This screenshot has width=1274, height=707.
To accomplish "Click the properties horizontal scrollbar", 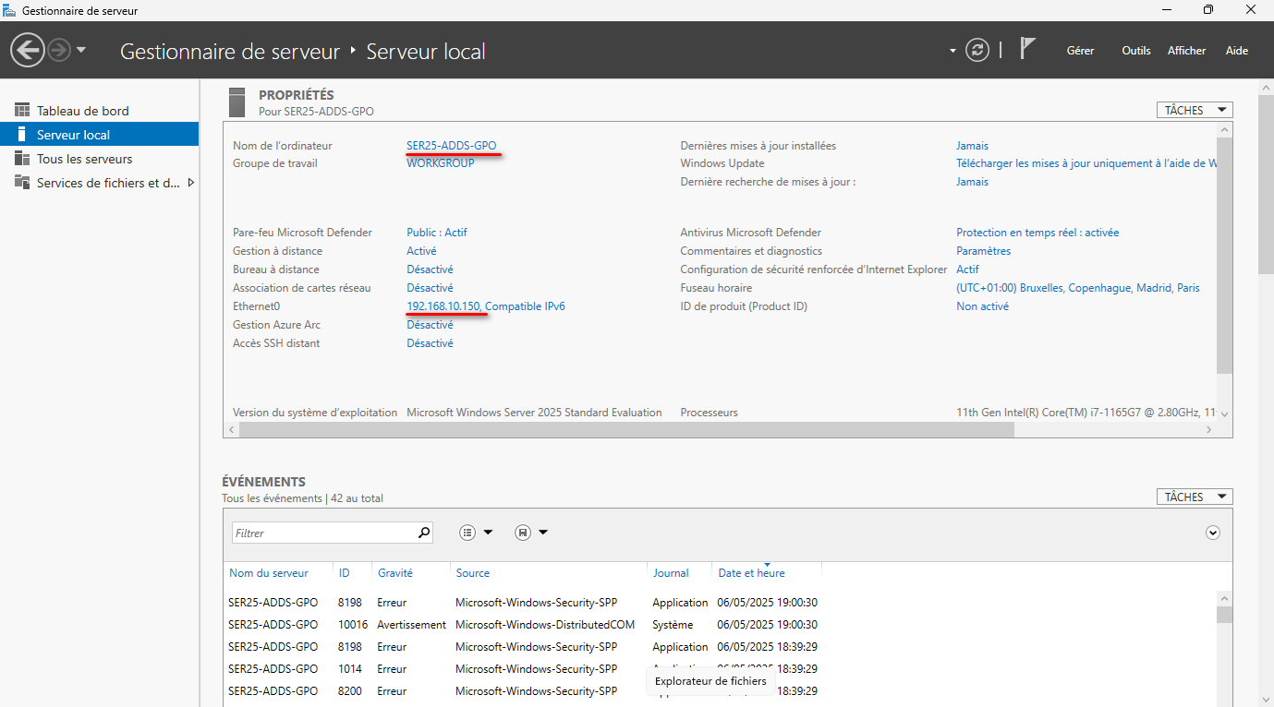I will [628, 430].
